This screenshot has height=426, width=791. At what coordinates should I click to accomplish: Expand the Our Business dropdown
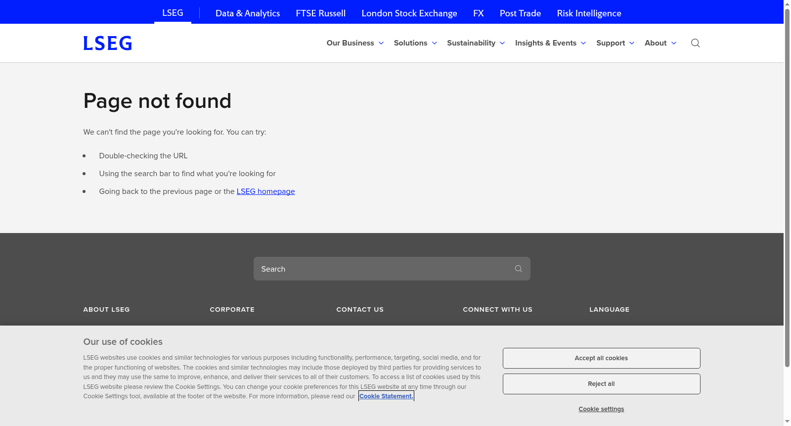coord(355,43)
